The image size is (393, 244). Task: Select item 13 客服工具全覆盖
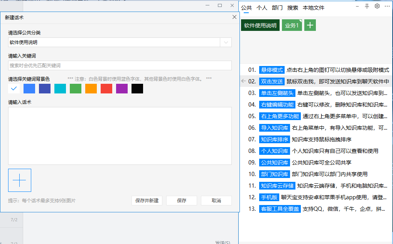(316, 208)
